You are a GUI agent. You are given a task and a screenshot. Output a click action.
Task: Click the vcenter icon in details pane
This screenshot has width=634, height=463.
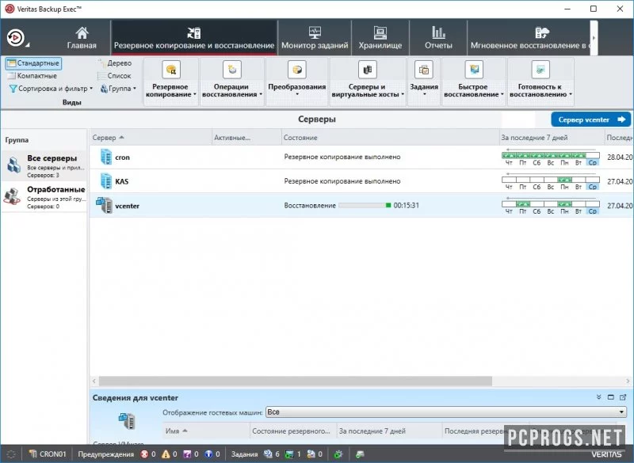pos(127,421)
